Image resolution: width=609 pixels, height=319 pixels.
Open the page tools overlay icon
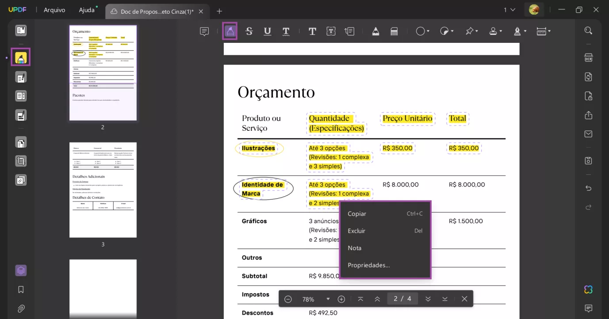click(x=21, y=180)
